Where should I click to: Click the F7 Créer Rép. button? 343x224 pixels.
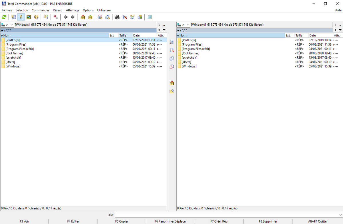[x=219, y=221]
